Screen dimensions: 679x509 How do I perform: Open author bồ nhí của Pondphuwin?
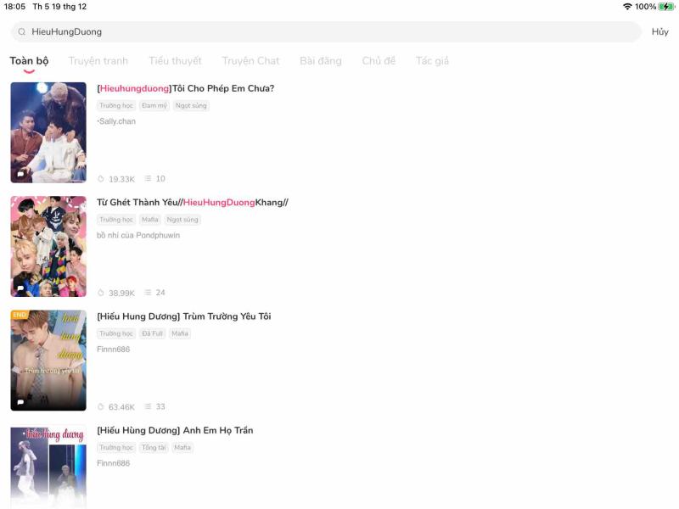click(138, 235)
